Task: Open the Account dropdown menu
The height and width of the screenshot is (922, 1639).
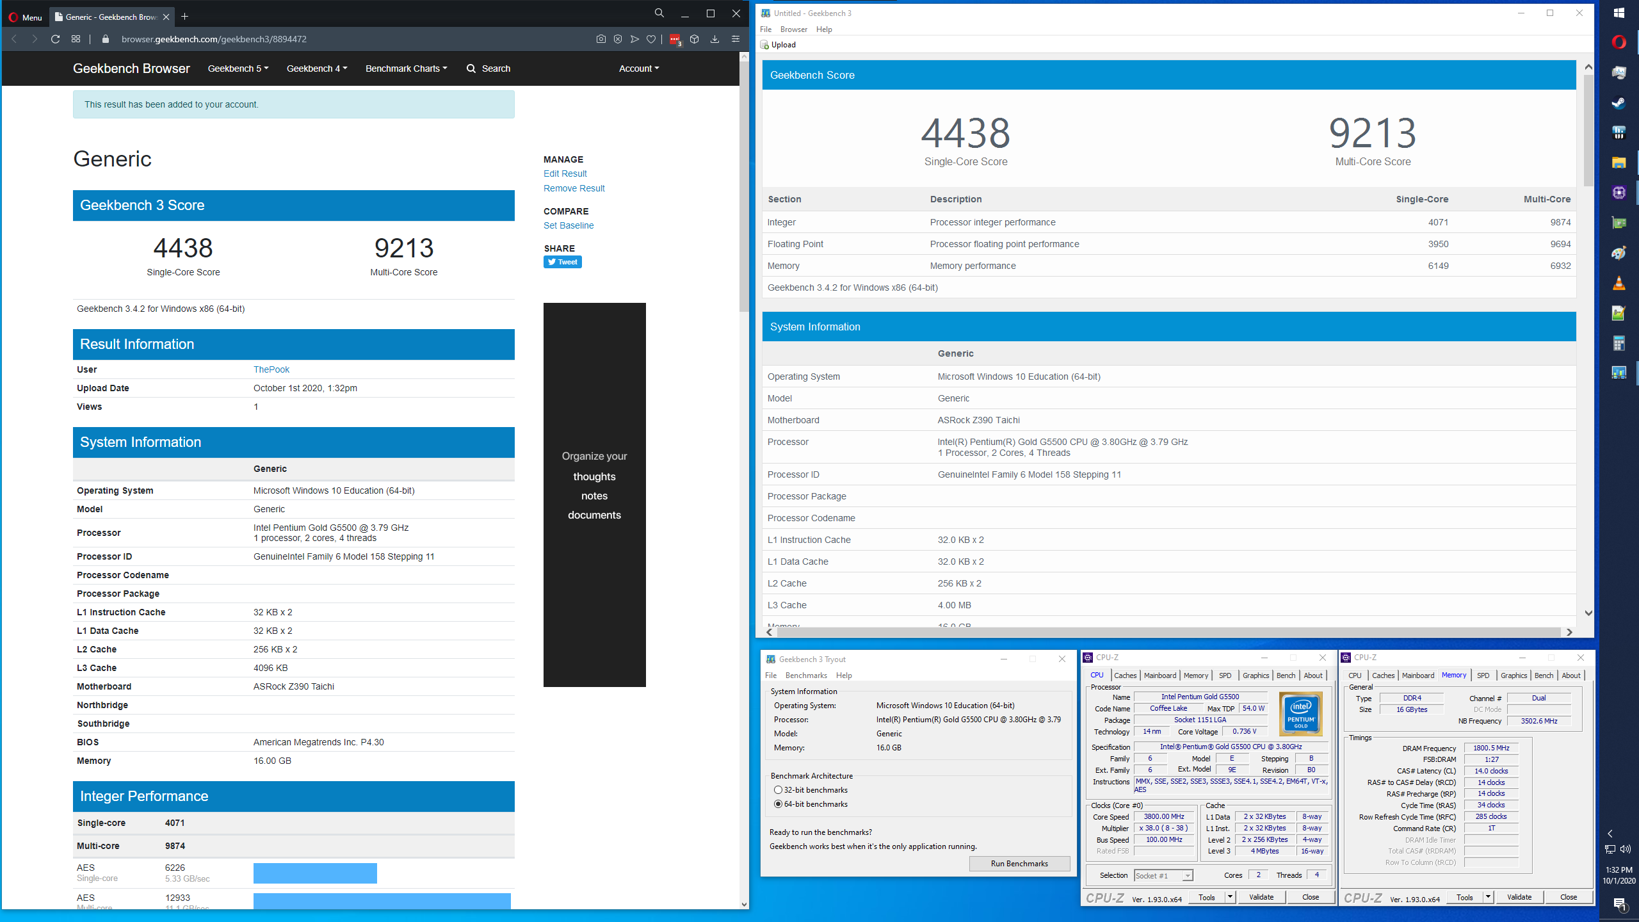Action: coord(639,69)
